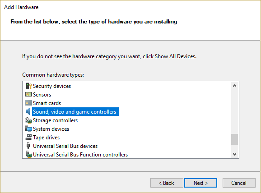This screenshot has width=261, height=193.
Task: Click the list scrollbar up arrow
Action: (234, 86)
